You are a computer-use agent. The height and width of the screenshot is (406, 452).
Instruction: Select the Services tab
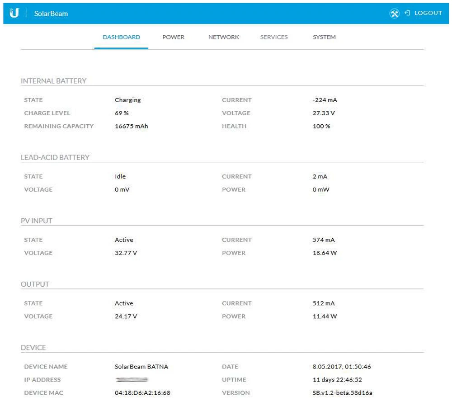[274, 37]
